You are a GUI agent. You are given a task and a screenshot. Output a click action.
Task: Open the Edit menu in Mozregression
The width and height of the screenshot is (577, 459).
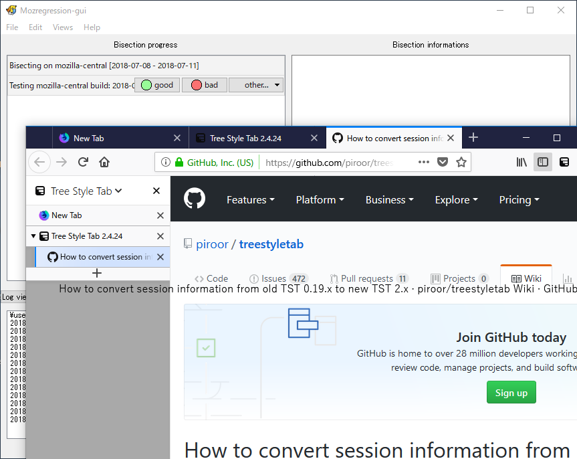point(35,27)
